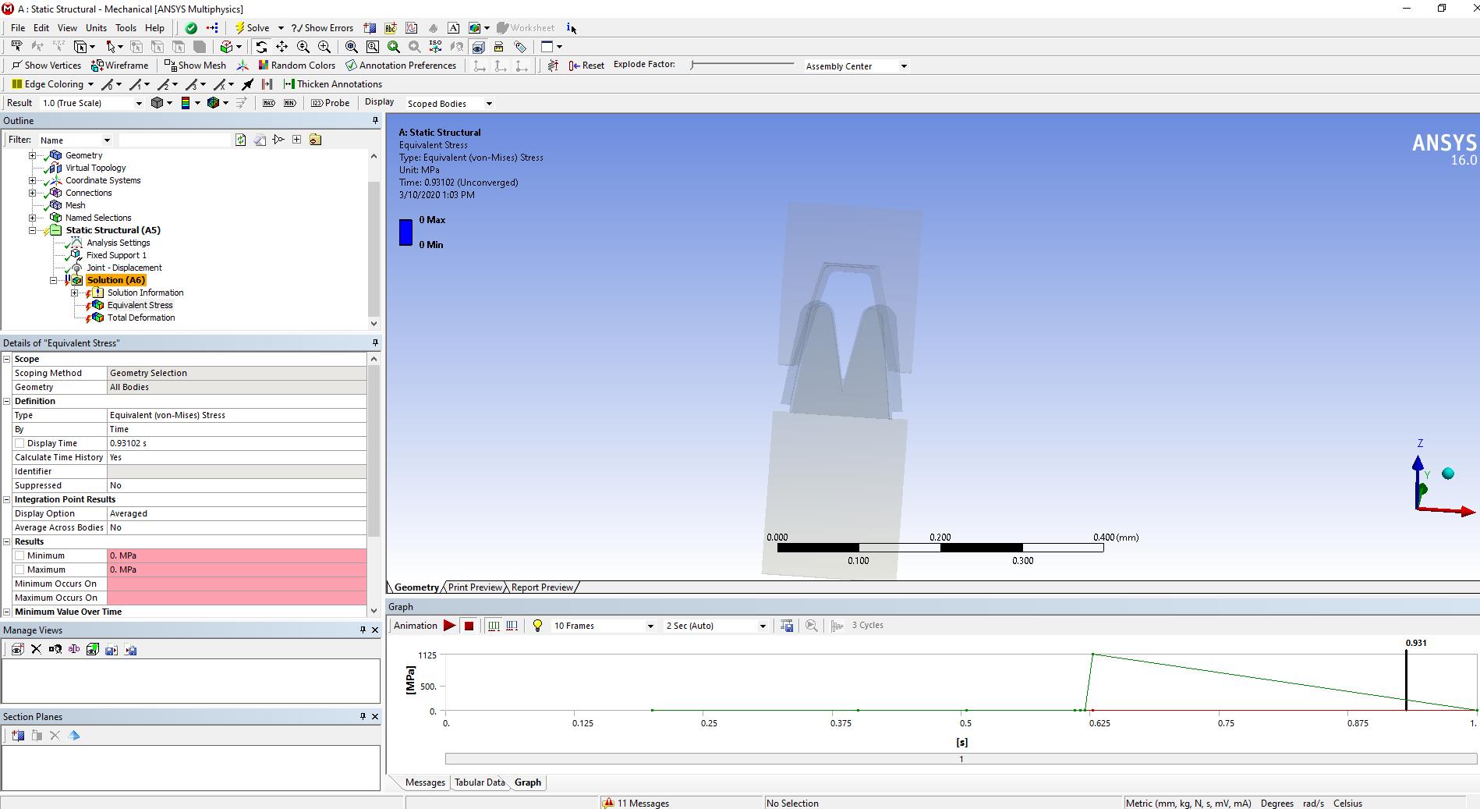Click the green checkmark icon beside Help
The height and width of the screenshot is (809, 1480).
[191, 28]
